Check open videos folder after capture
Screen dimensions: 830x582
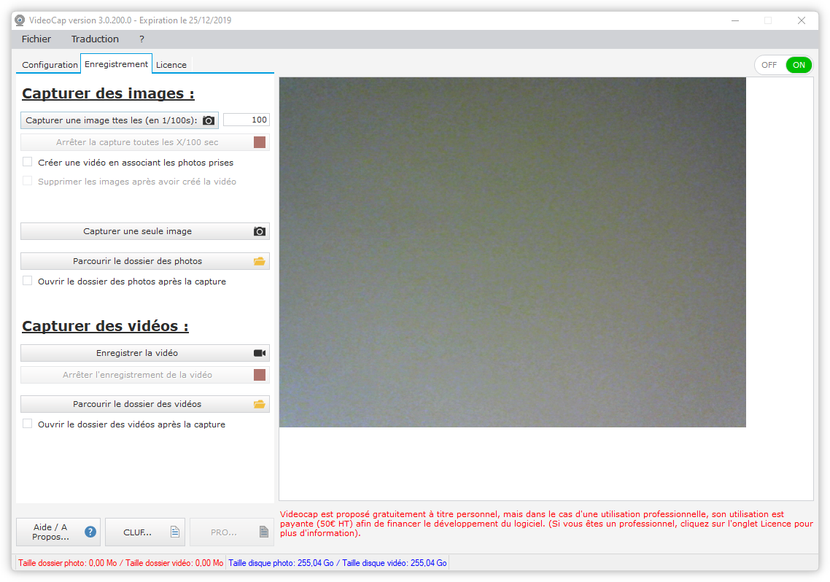coord(28,424)
